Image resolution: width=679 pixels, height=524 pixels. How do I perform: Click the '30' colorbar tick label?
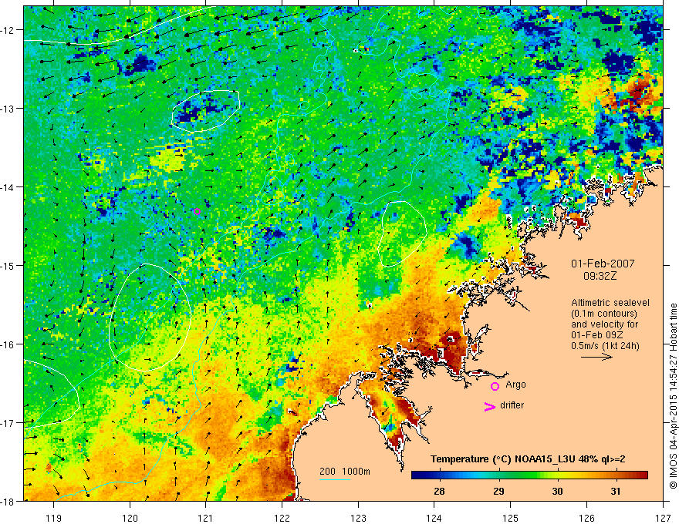coord(557,491)
